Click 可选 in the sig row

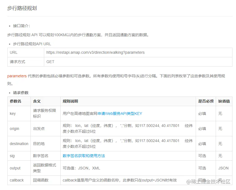pyautogui.click(x=202, y=156)
